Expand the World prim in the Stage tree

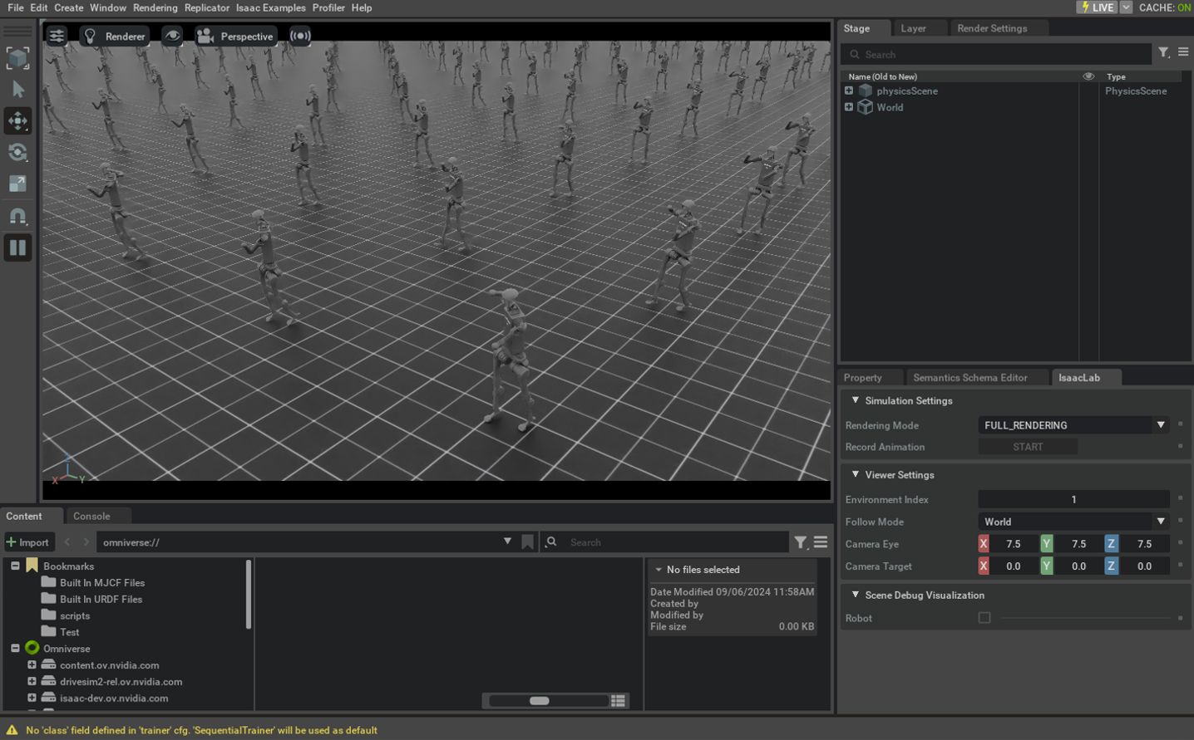(848, 106)
